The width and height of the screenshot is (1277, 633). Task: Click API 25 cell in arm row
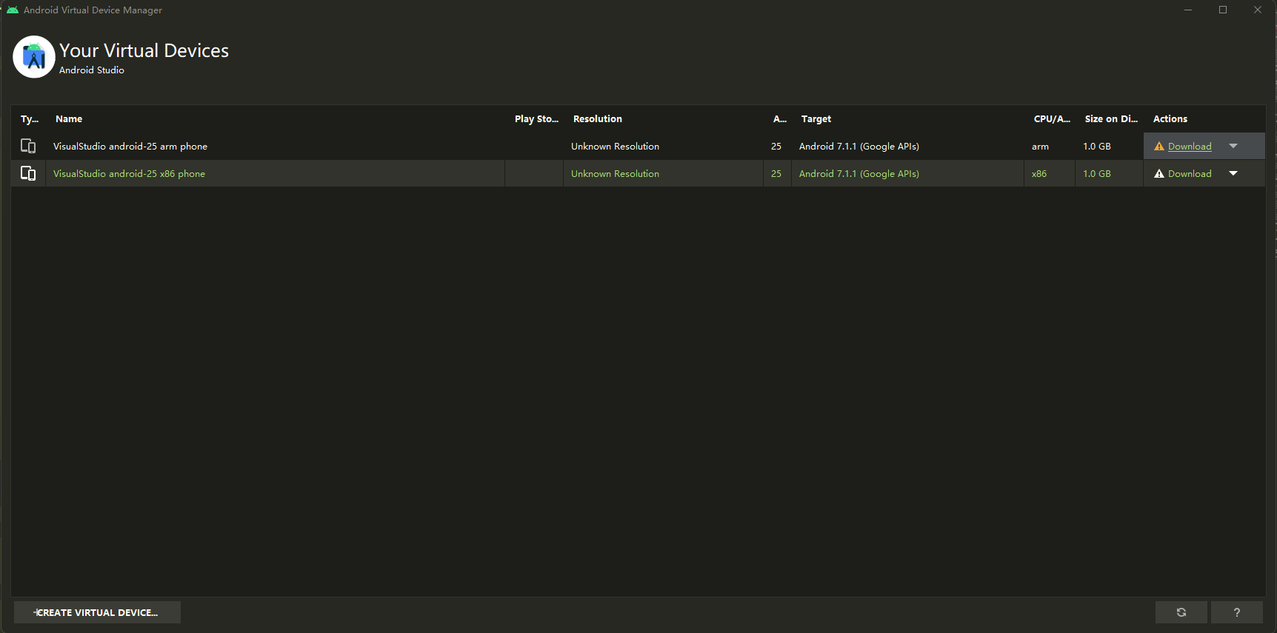pyautogui.click(x=776, y=147)
